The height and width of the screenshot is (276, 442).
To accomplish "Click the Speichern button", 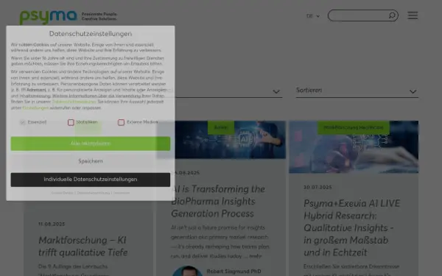I will [91, 161].
